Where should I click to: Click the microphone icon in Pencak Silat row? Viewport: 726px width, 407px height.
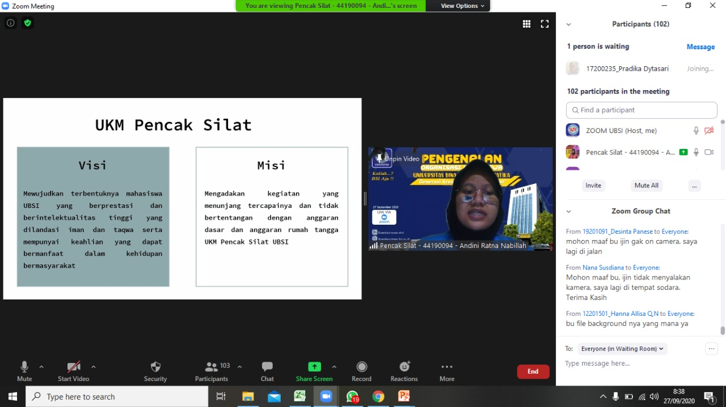pyautogui.click(x=696, y=152)
